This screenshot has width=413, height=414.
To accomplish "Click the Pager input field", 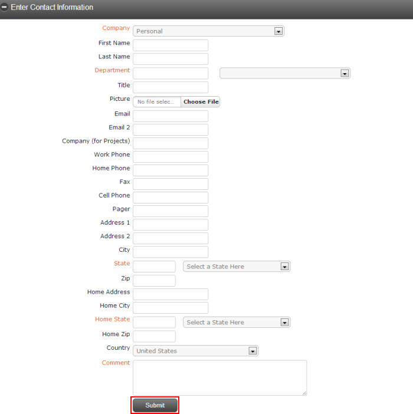I will [171, 211].
